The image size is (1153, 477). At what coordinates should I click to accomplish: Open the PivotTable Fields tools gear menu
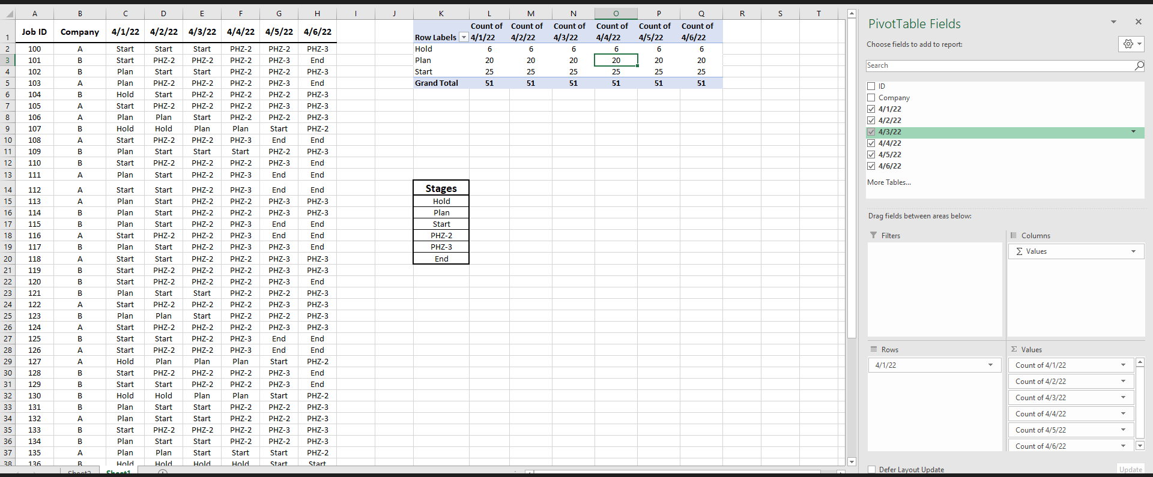click(1131, 44)
